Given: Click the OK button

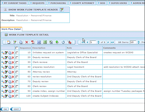Looking at the screenshot, I should 5,109.
